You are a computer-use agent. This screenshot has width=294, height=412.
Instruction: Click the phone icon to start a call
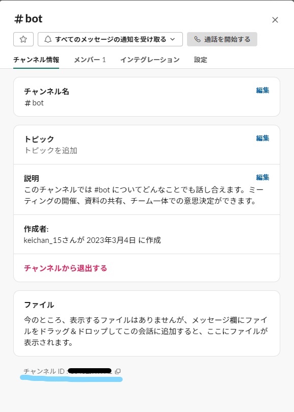click(198, 39)
